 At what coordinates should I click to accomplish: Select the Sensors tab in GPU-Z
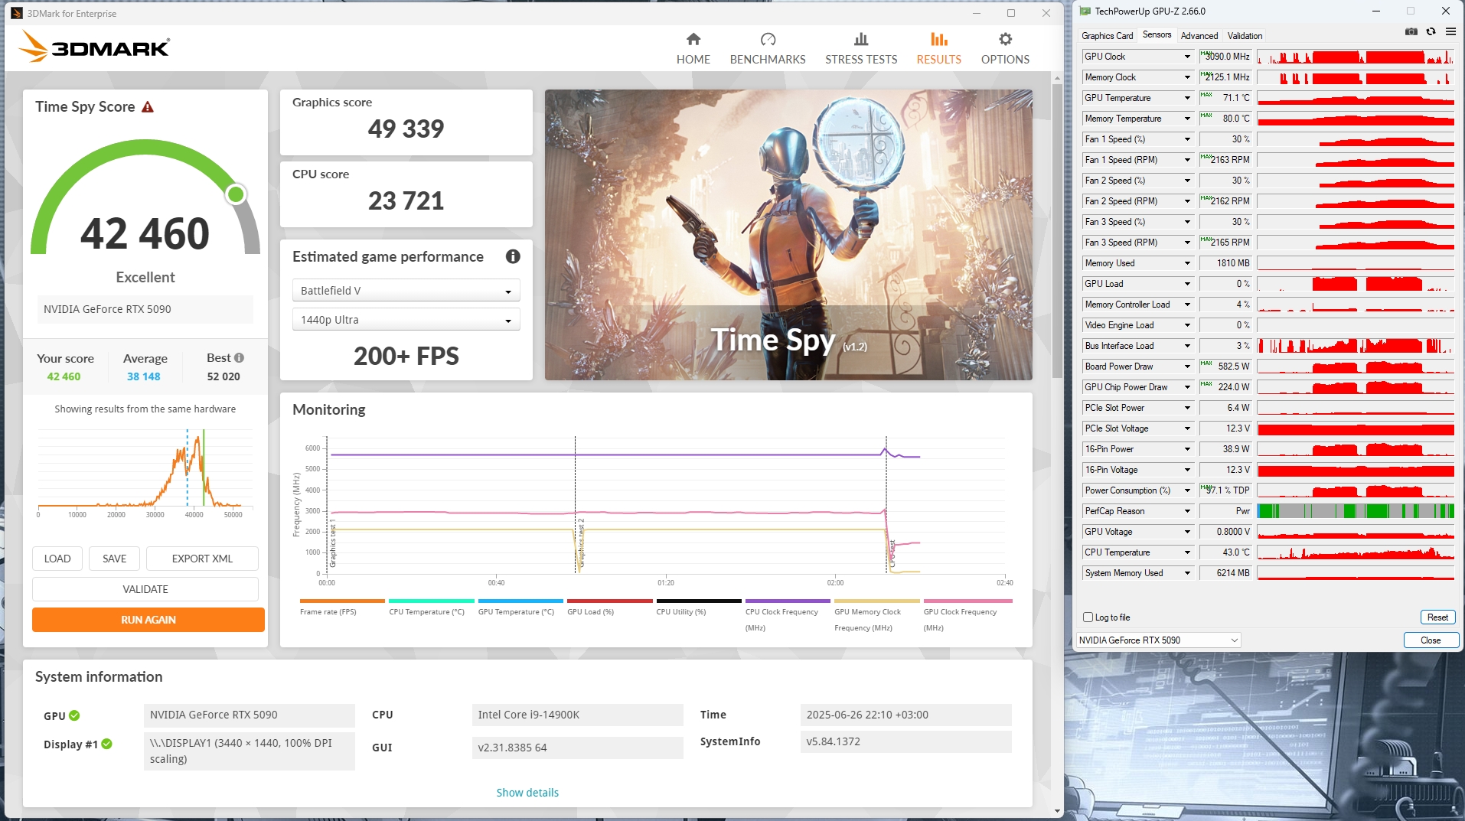click(1157, 35)
